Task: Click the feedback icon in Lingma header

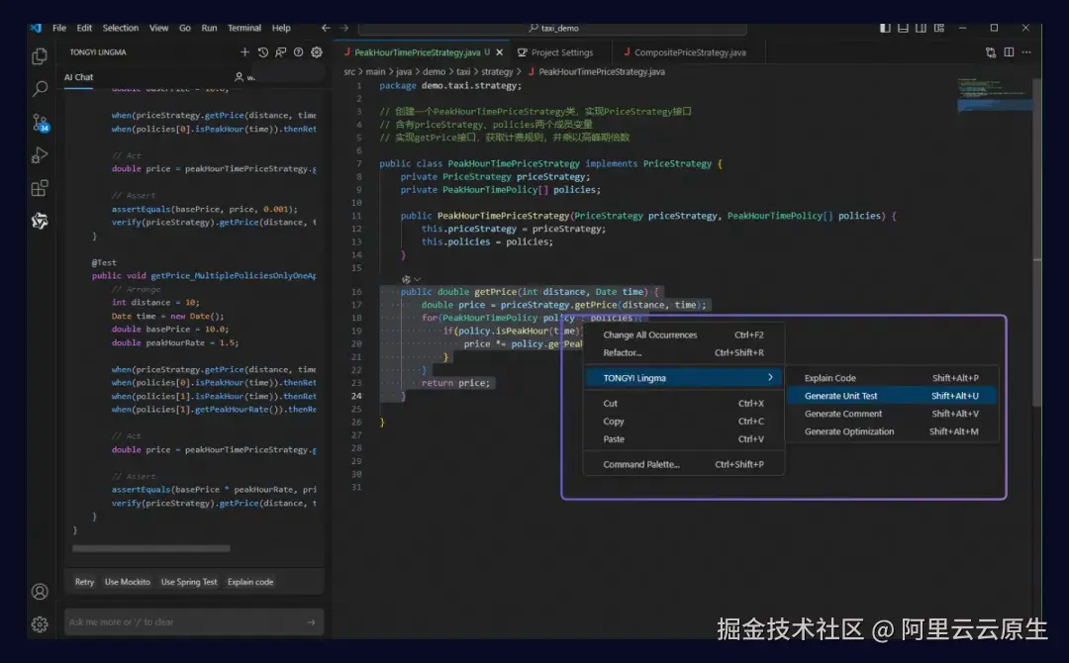Action: click(280, 52)
